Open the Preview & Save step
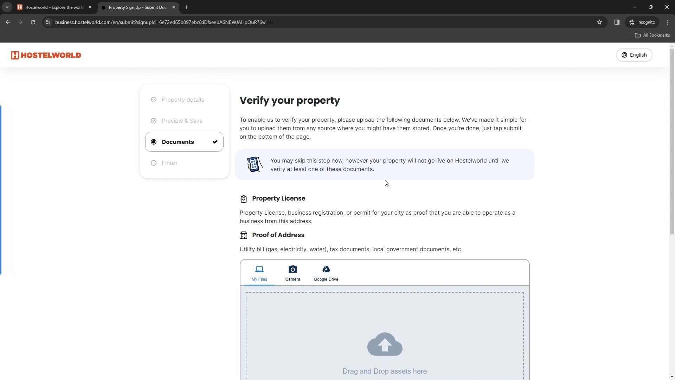 click(x=182, y=121)
